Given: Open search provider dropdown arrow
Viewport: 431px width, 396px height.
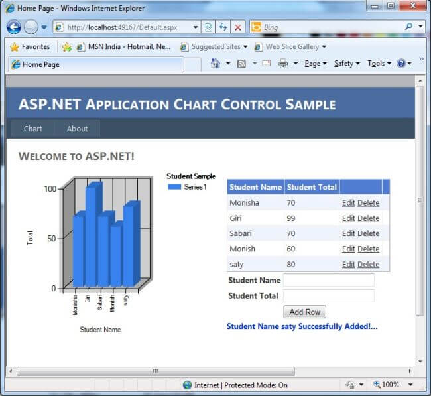Looking at the screenshot, I should pos(420,27).
